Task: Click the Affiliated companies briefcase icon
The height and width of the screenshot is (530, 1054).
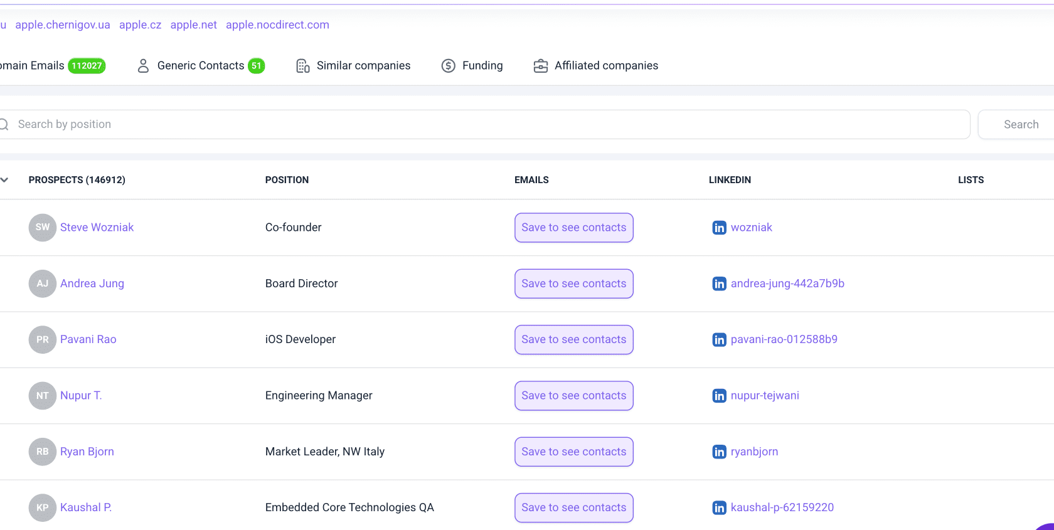Action: point(540,66)
